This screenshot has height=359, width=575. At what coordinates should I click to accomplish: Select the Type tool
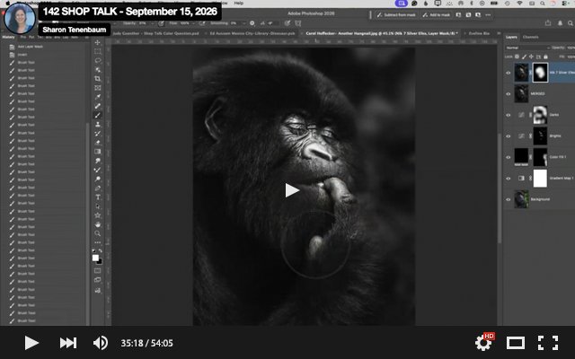coord(98,197)
